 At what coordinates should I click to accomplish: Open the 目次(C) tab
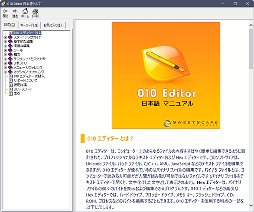9,25
